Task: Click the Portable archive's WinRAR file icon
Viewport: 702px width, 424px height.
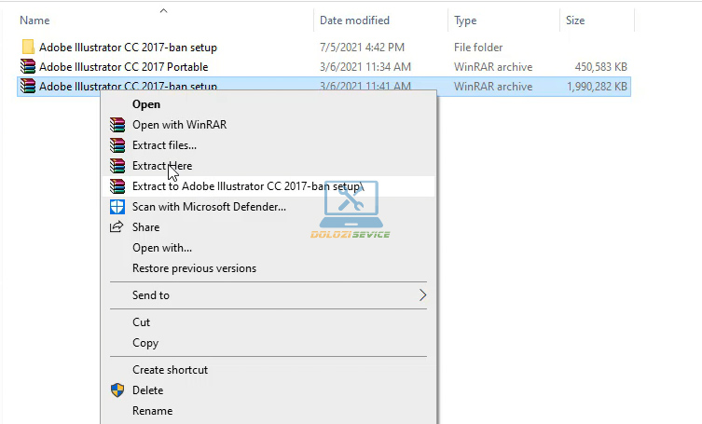Action: point(27,67)
